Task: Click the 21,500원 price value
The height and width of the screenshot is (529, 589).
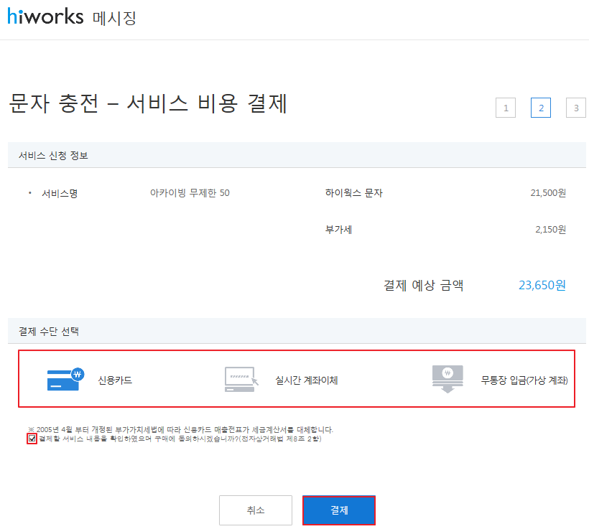Action: point(548,193)
